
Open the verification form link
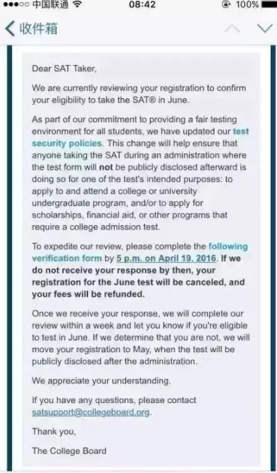pyautogui.click(x=67, y=258)
